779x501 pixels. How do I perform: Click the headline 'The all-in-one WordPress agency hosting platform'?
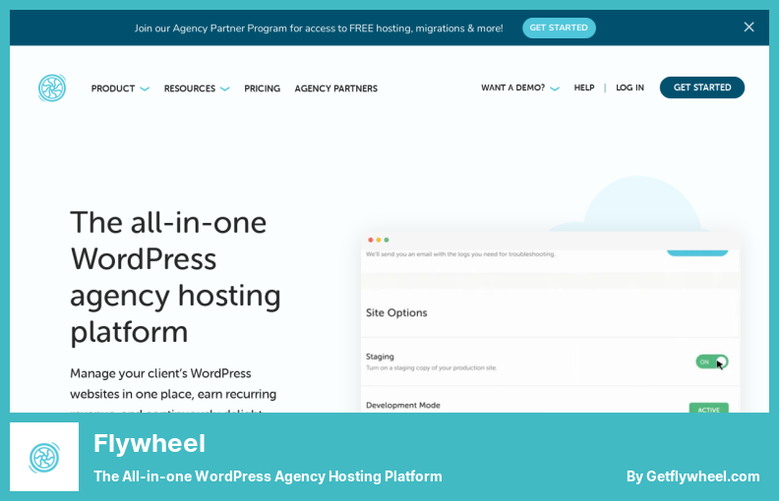[x=175, y=277]
